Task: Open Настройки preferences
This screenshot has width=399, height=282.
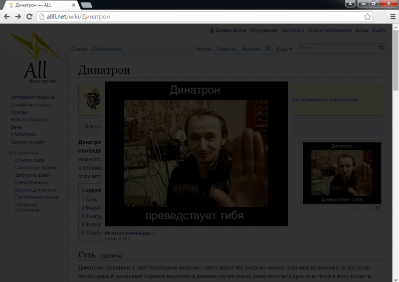Action: coord(292,30)
